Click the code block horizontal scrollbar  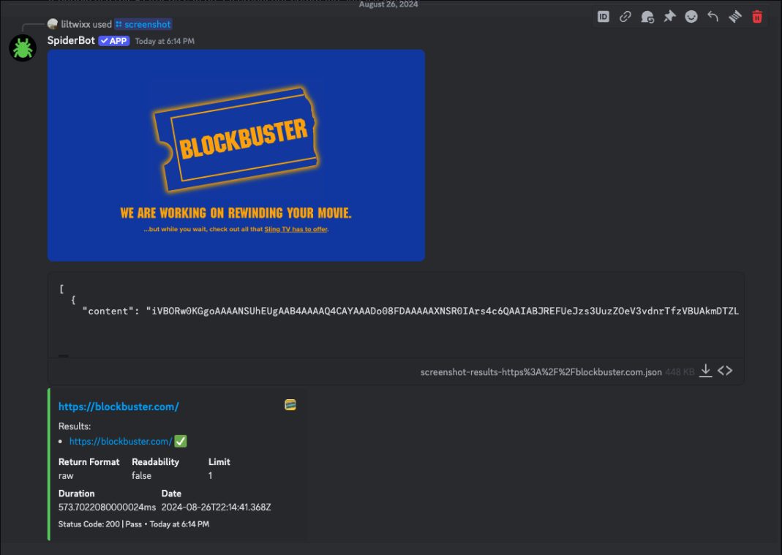(x=64, y=356)
